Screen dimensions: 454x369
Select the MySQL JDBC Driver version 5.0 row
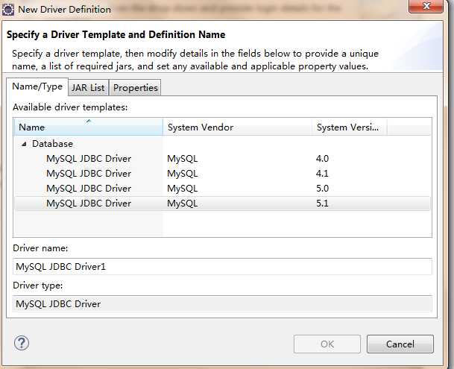[x=222, y=189]
